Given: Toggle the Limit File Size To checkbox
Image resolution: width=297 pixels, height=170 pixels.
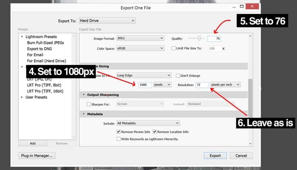Looking at the screenshot, I should [174, 48].
